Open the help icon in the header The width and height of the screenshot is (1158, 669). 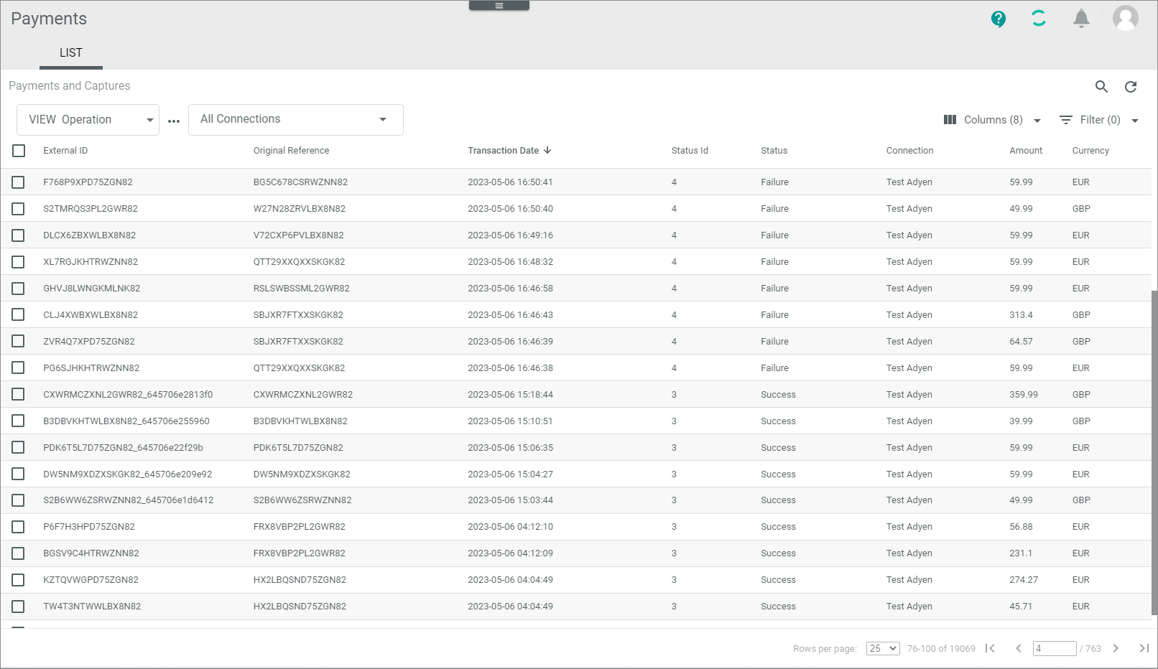[998, 19]
